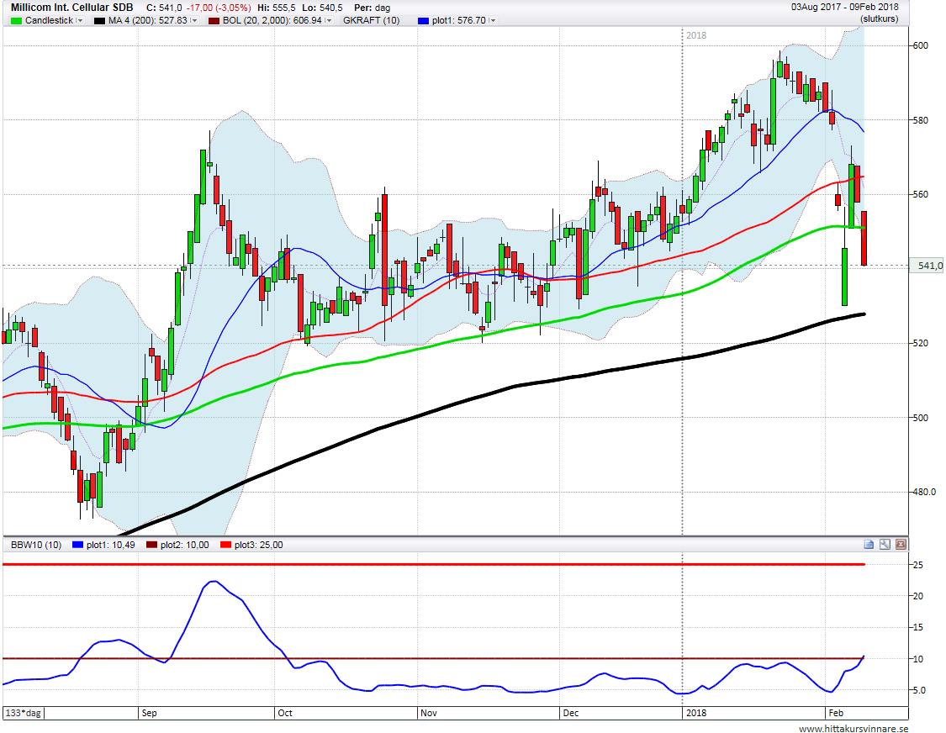This screenshot has height=733, width=946.
Task: Click the 5.0 level on BBW10 axis
Action: 919,690
